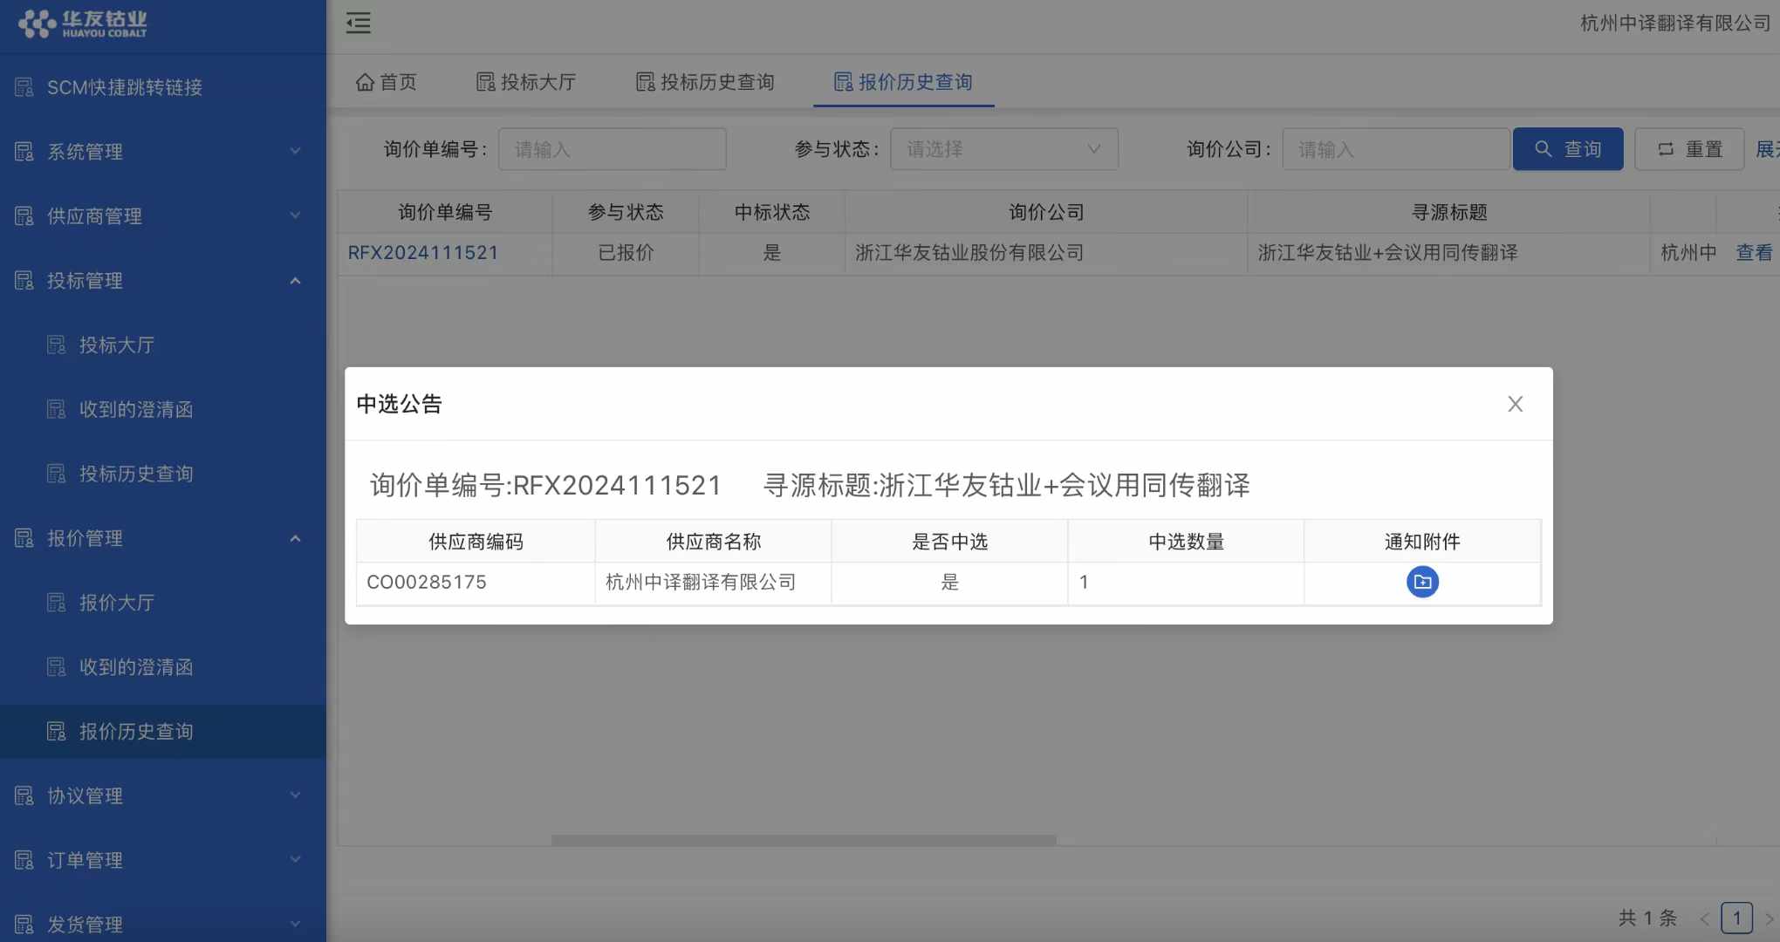Click the icon on 投标历史查询 tab
This screenshot has width=1780, height=942.
click(645, 82)
